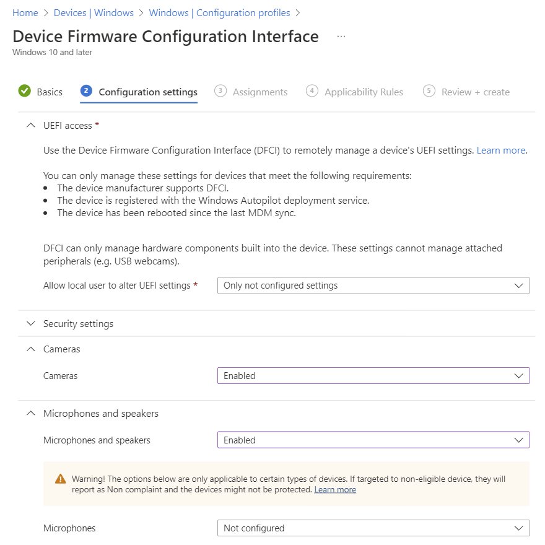Viewport: 545px width, 545px height.
Task: Switch to the Configuration settings tab
Action: click(147, 92)
